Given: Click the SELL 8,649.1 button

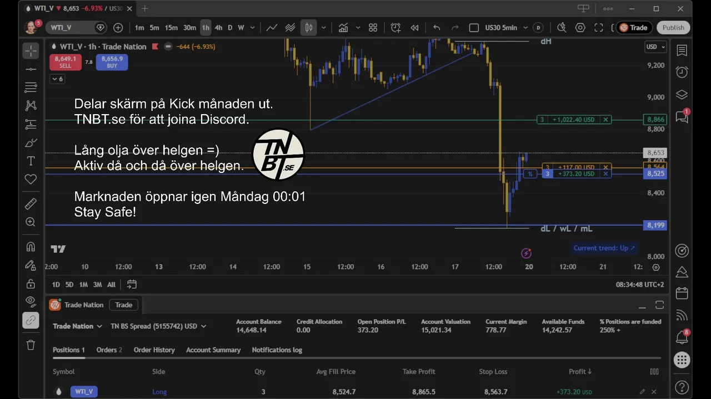Looking at the screenshot, I should point(66,62).
